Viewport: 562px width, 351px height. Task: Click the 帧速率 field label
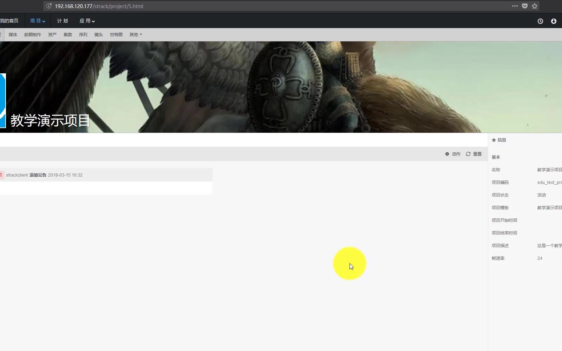click(498, 258)
